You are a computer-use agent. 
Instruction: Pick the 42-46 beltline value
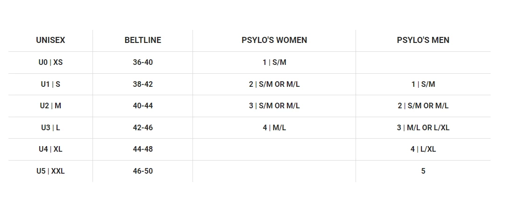[143, 127]
